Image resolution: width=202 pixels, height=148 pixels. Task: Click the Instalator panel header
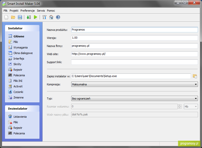coord(22,28)
